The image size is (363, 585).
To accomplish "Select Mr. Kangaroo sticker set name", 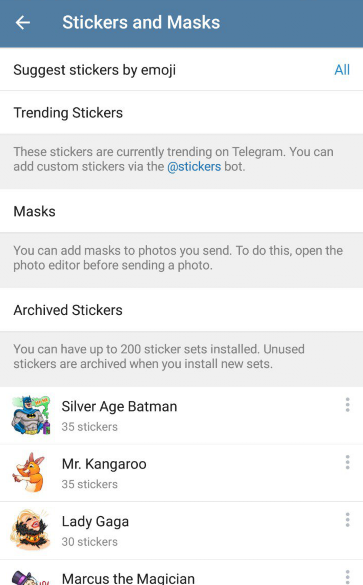I will [x=104, y=464].
